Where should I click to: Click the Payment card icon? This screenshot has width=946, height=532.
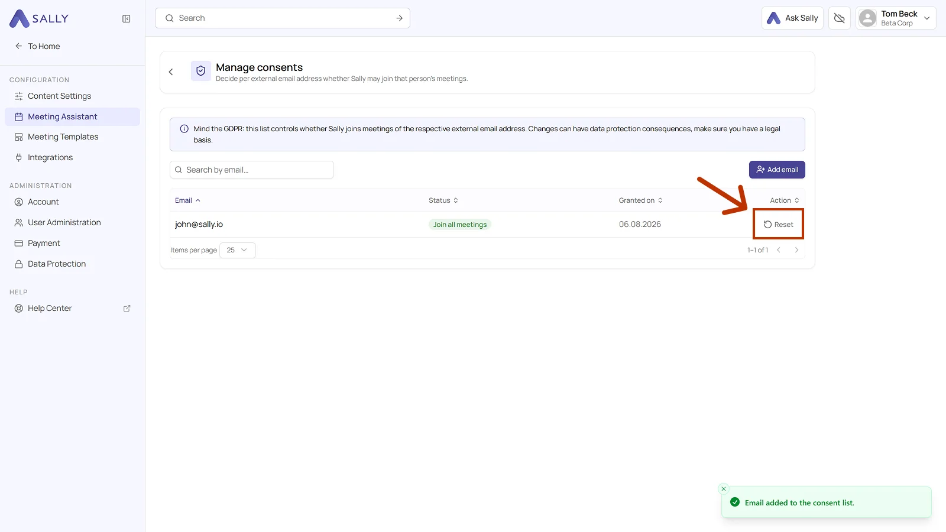(x=19, y=243)
